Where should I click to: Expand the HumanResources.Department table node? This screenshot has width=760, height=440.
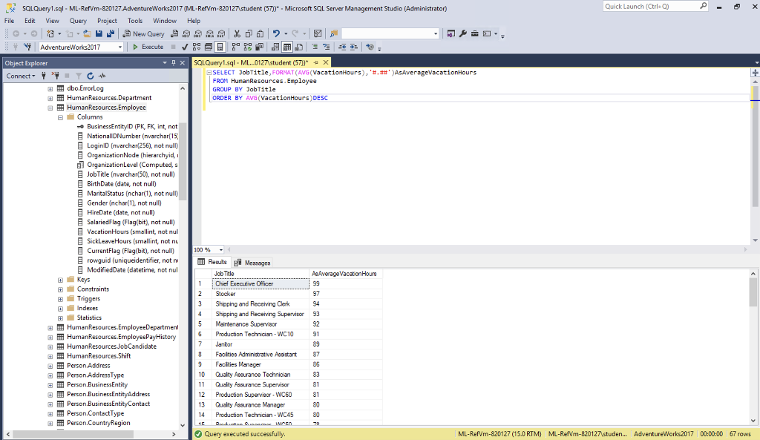pos(50,98)
